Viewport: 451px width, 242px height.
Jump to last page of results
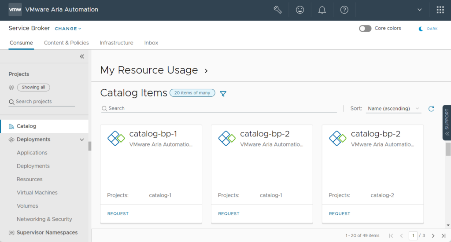[444, 236]
